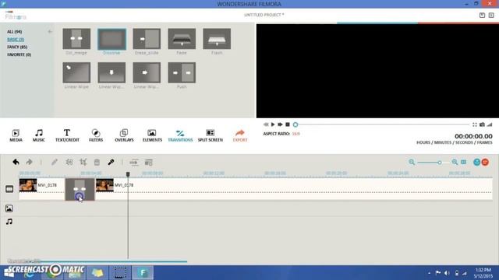Click the timeline playhead marker
The height and width of the screenshot is (280, 499).
[x=128, y=174]
